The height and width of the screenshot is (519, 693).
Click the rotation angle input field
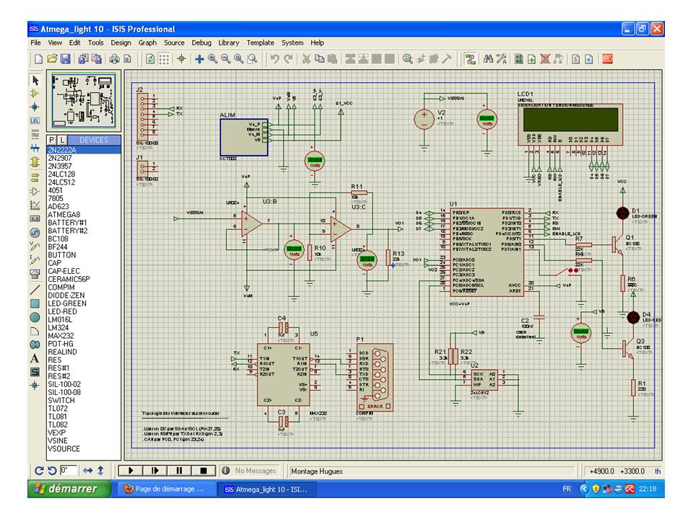pos(69,471)
